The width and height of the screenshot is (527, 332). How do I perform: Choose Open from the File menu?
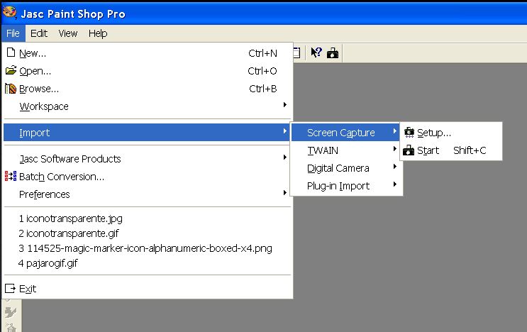(35, 71)
